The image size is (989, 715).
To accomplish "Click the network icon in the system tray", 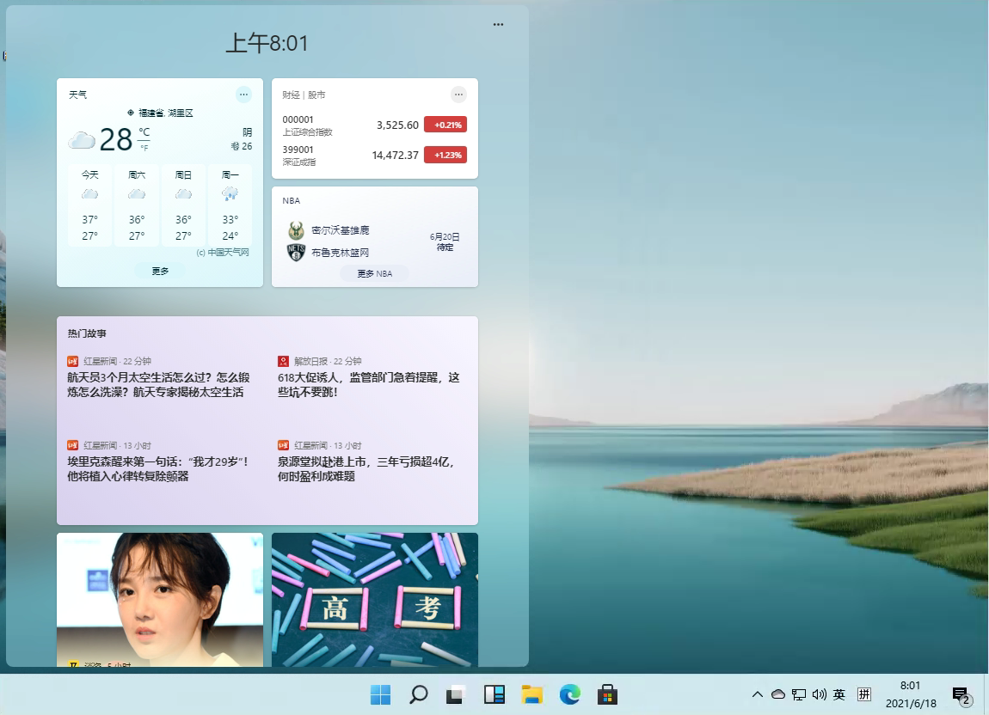I will (x=797, y=694).
